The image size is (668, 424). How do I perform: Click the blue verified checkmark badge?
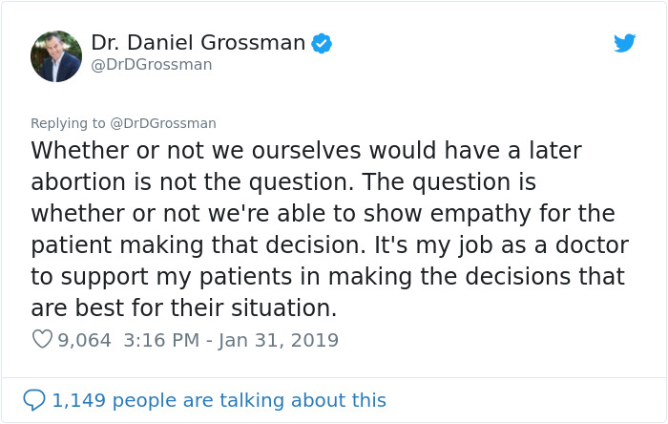pyautogui.click(x=323, y=43)
